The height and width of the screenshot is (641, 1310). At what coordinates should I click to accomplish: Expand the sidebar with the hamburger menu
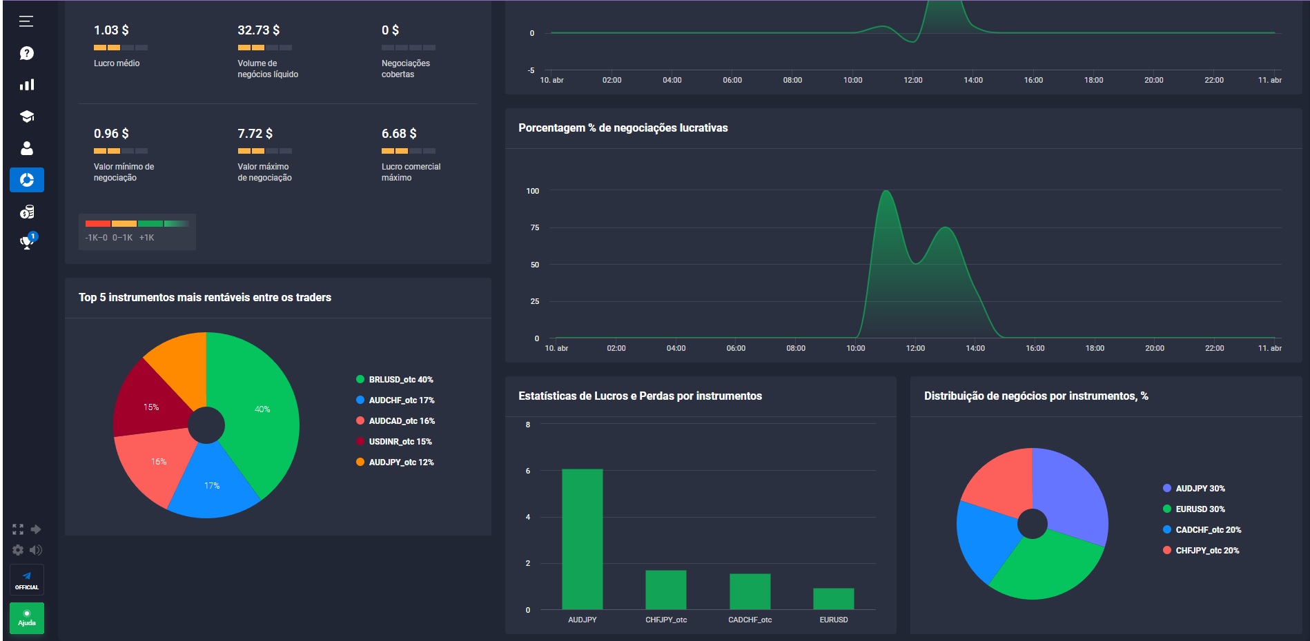pyautogui.click(x=26, y=23)
